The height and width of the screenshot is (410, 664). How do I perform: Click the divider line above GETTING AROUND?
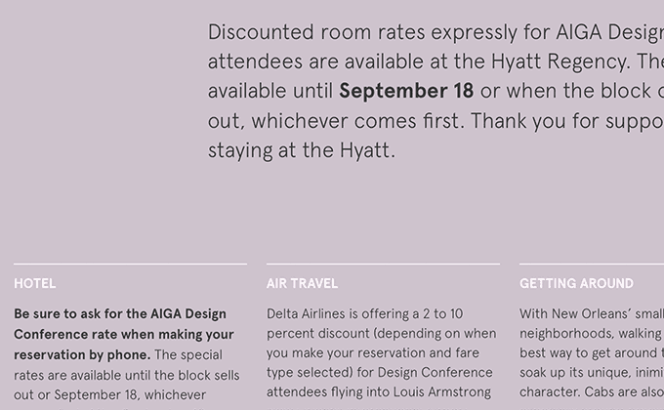pyautogui.click(x=592, y=264)
